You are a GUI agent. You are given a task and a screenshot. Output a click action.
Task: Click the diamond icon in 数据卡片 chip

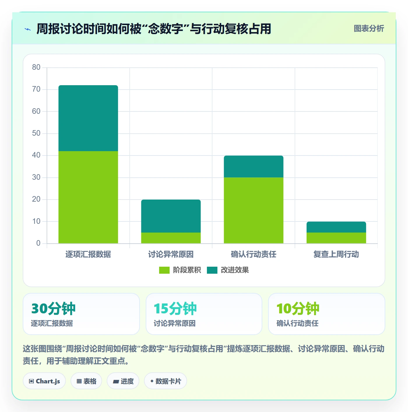click(152, 381)
